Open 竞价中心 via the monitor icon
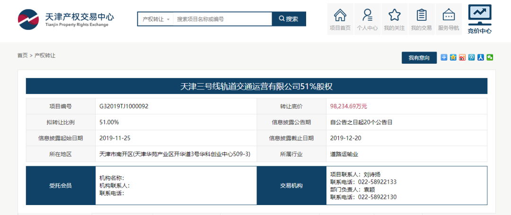 tap(479, 19)
